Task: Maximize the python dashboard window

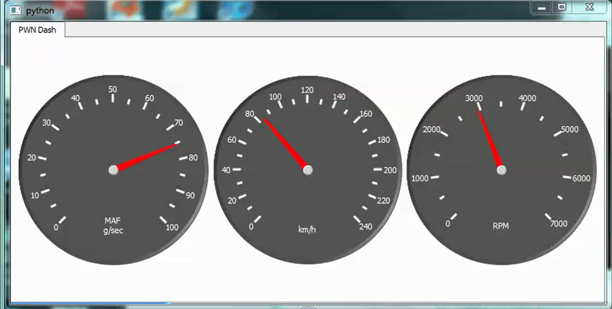Action: 562,7
